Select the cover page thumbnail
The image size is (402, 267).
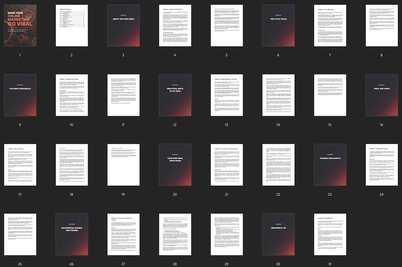pos(20,25)
